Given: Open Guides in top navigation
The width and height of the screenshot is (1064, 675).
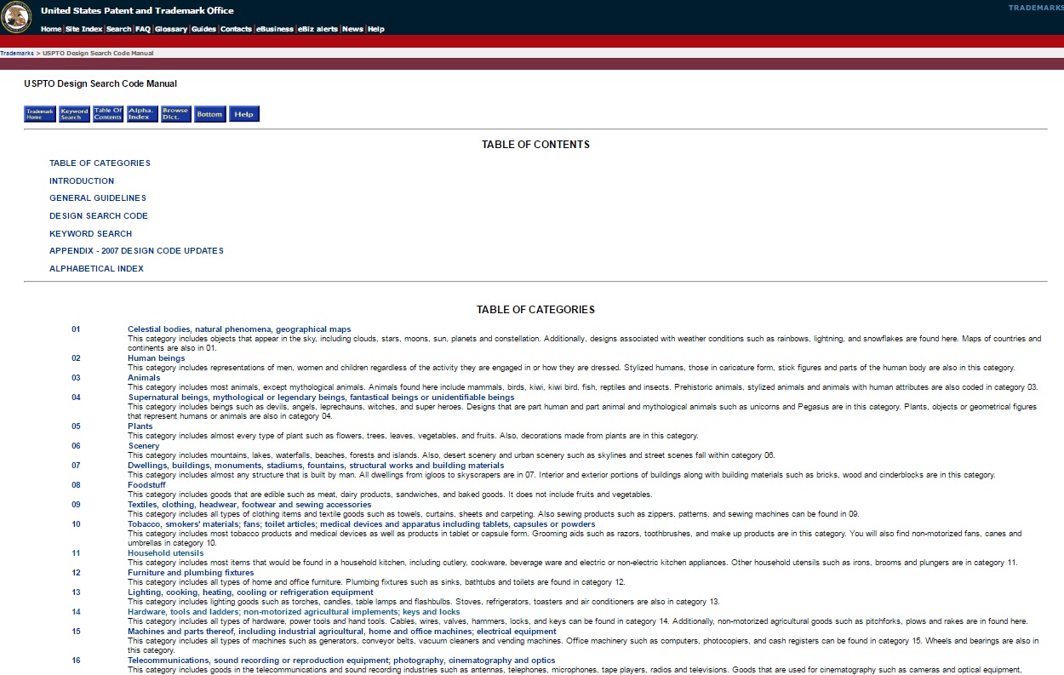Looking at the screenshot, I should click(204, 29).
